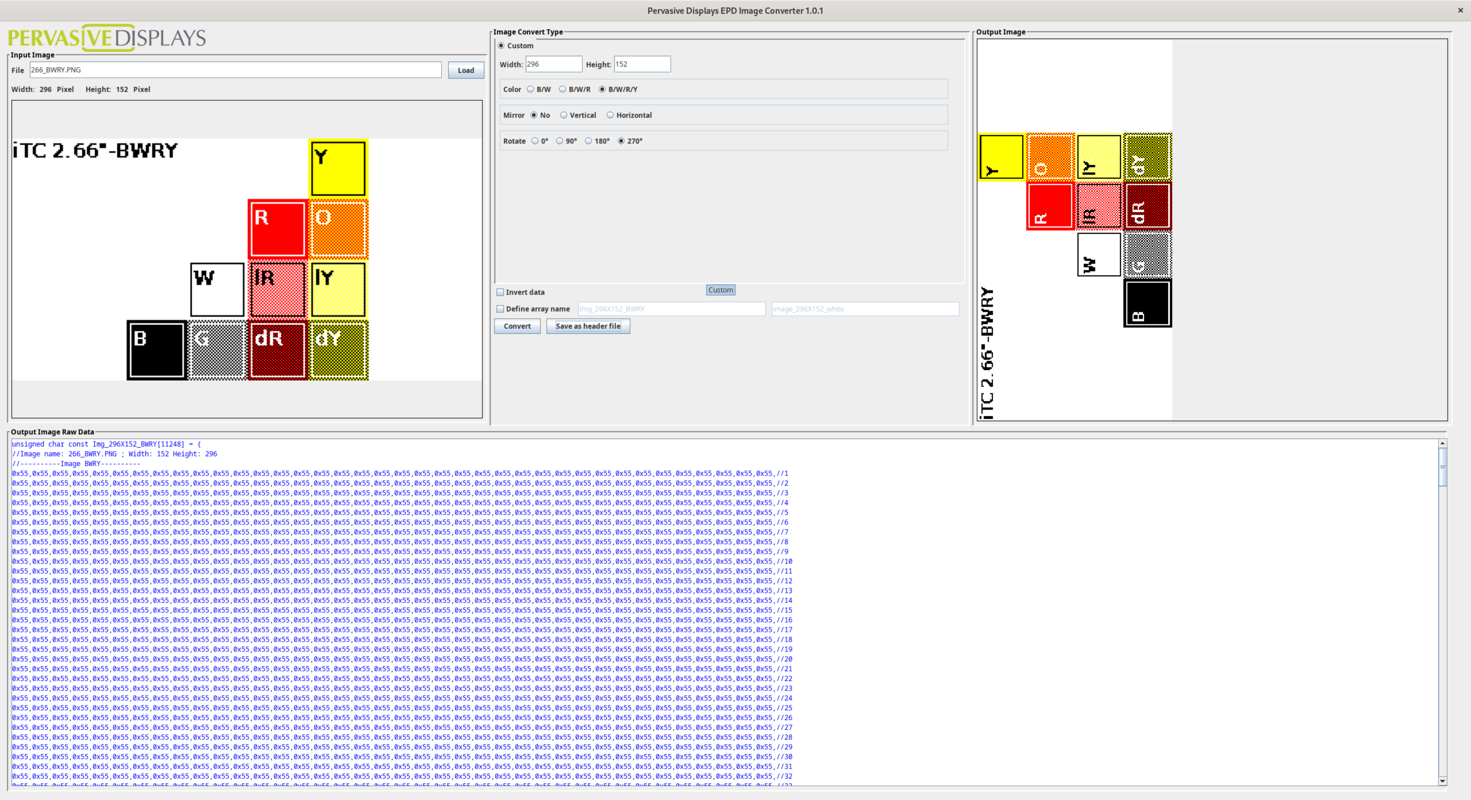Click the Load button

[466, 70]
